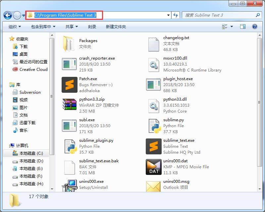Click the file list vertical scrollbar thumb

pos(259,102)
